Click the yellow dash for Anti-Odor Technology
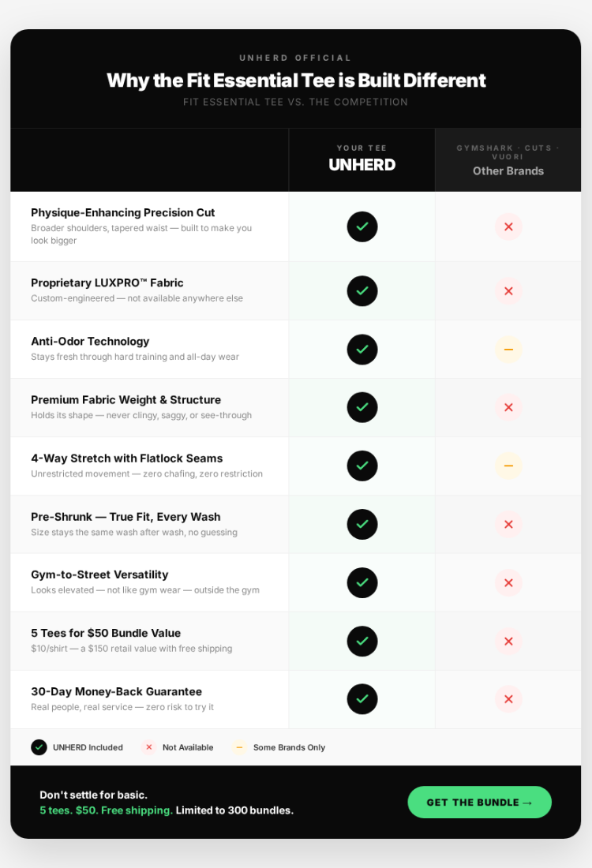Screen dimensions: 592x868 tap(508, 349)
